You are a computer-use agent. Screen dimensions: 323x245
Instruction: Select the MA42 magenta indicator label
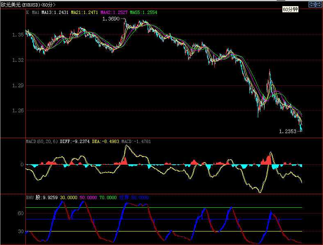pyautogui.click(x=114, y=13)
